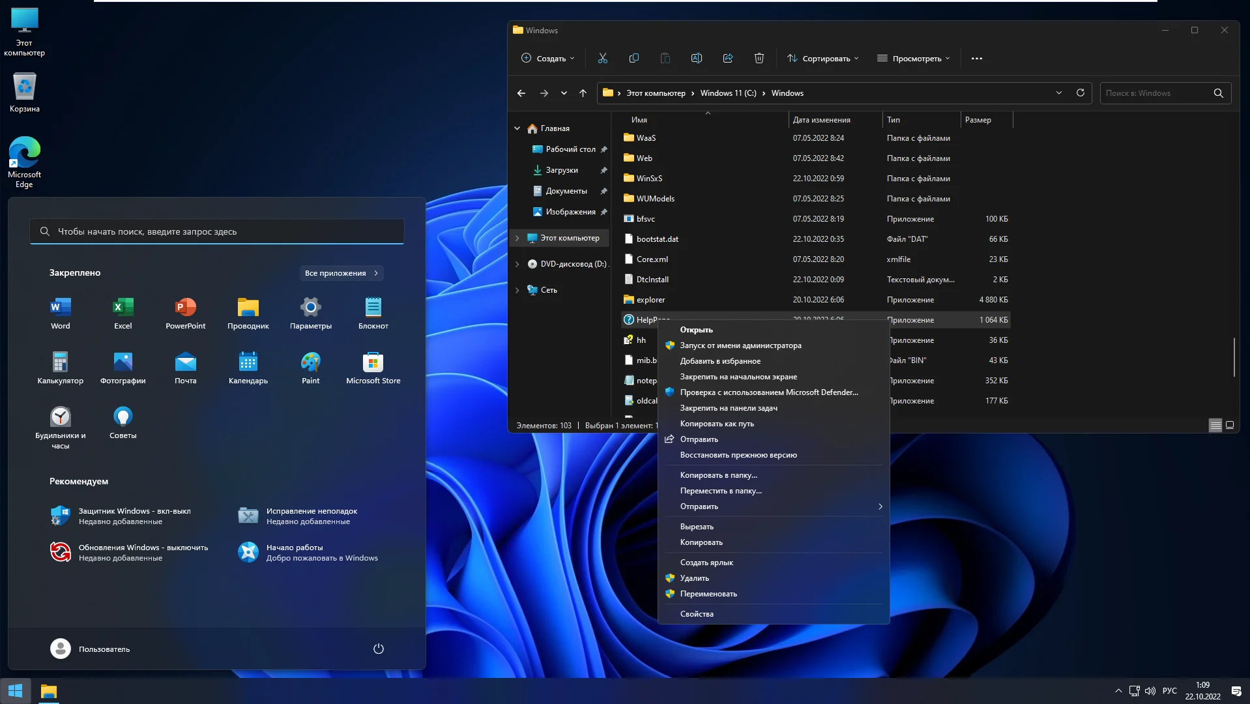Click the file list vertical scrollbar
Screen dimensions: 1250x704
1234,357
